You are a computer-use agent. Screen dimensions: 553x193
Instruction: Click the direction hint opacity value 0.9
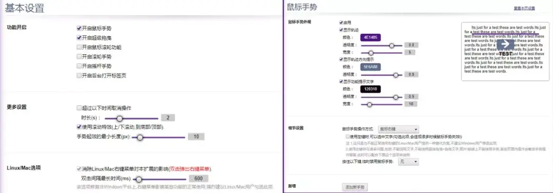[411, 74]
